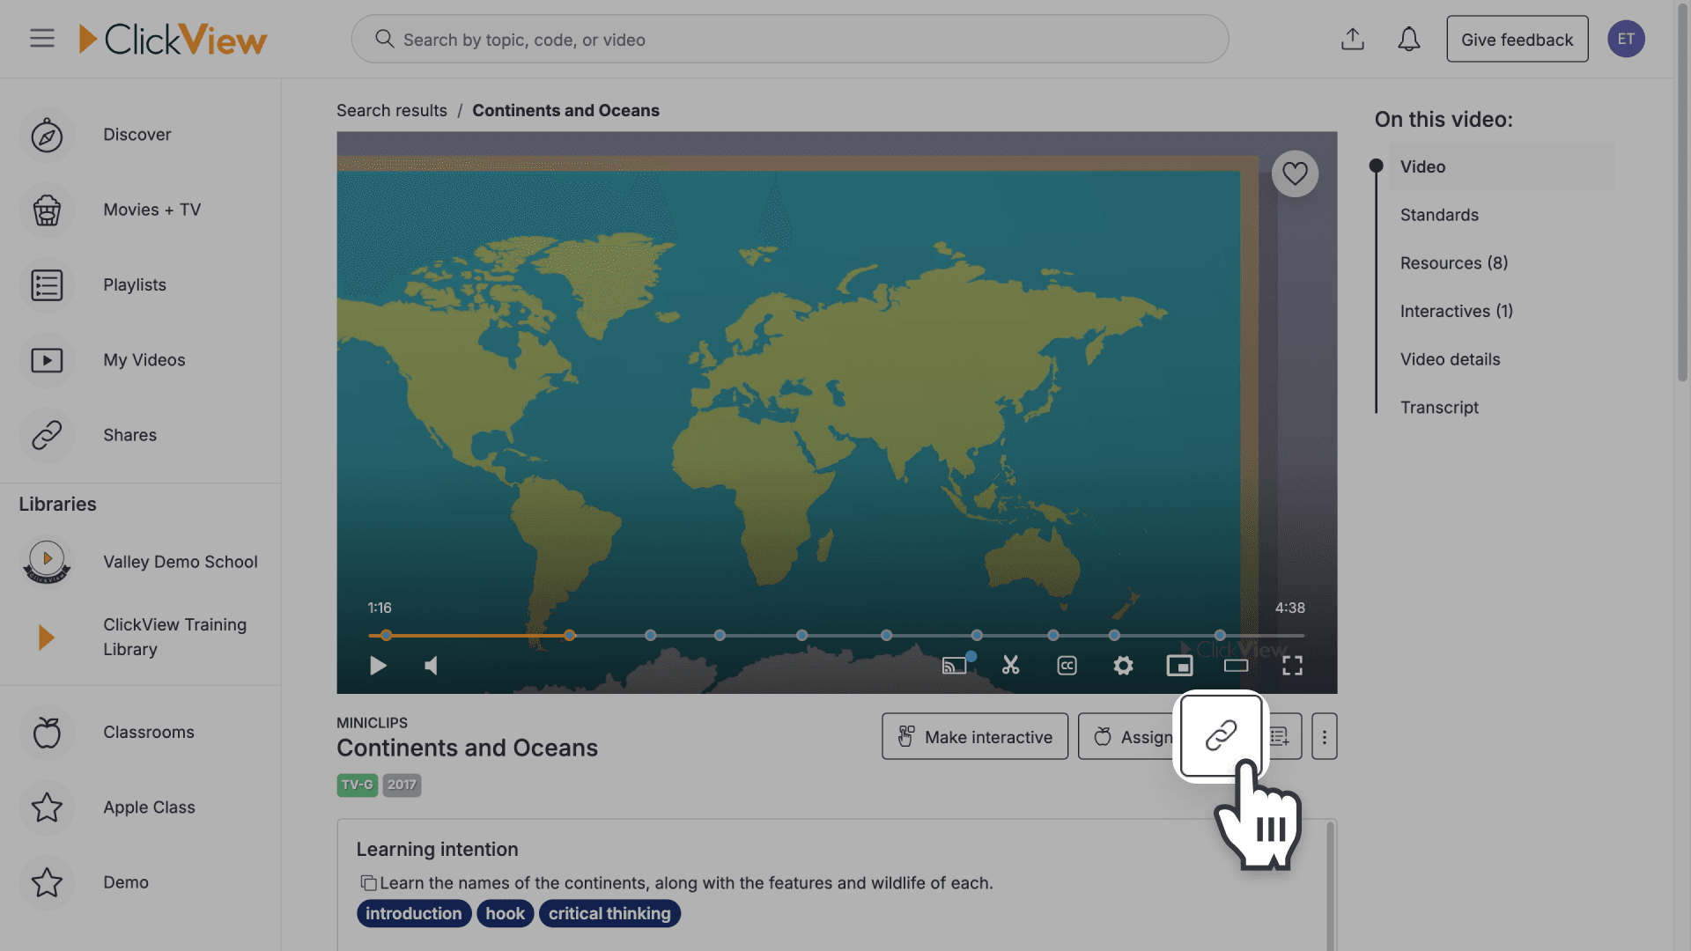Go to Transcript section
This screenshot has height=951, width=1691.
(x=1439, y=408)
